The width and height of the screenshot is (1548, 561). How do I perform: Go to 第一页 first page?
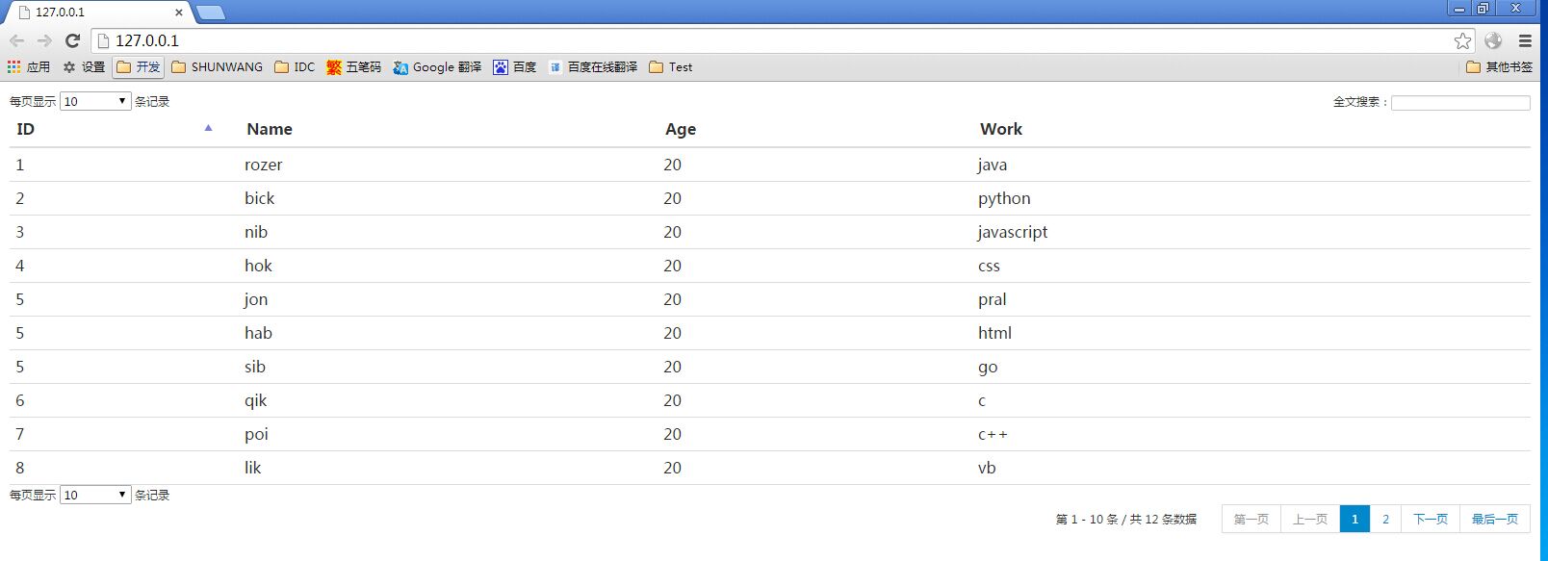coord(1251,519)
